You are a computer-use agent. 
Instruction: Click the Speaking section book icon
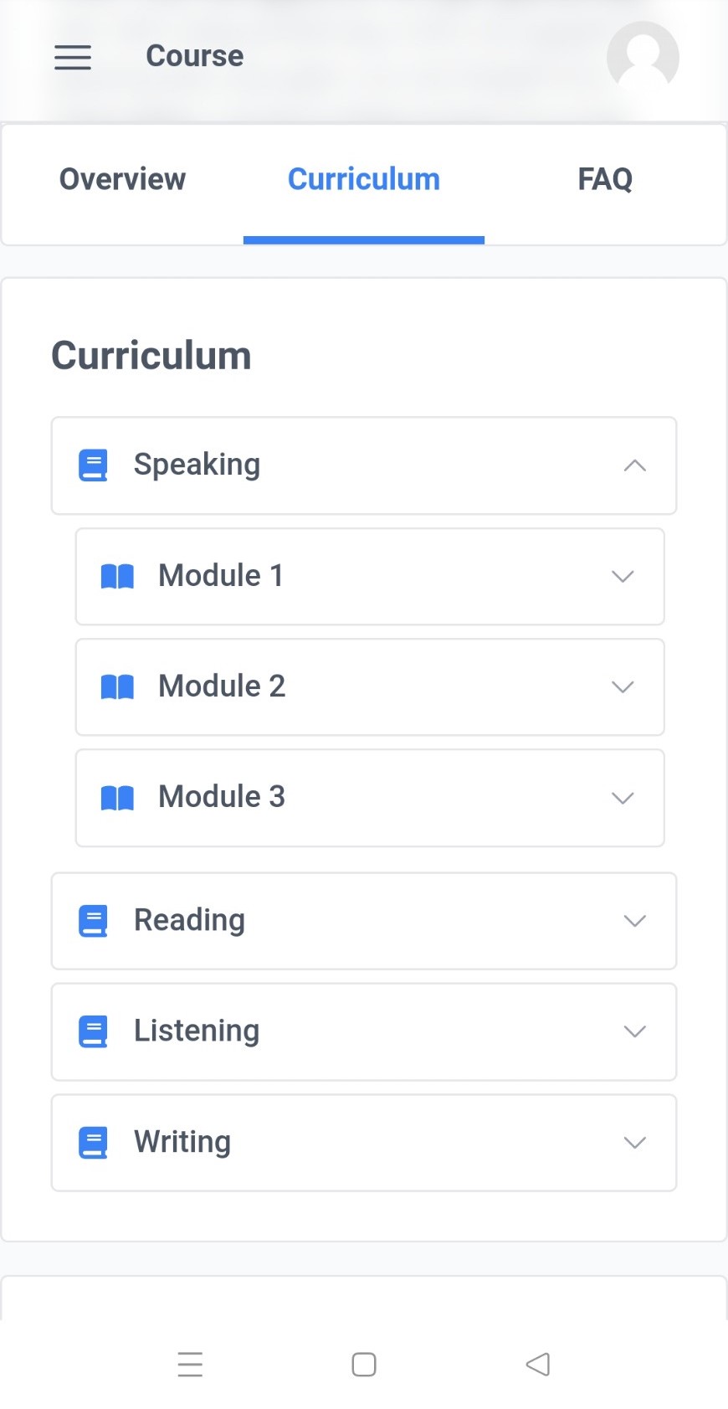tap(93, 465)
